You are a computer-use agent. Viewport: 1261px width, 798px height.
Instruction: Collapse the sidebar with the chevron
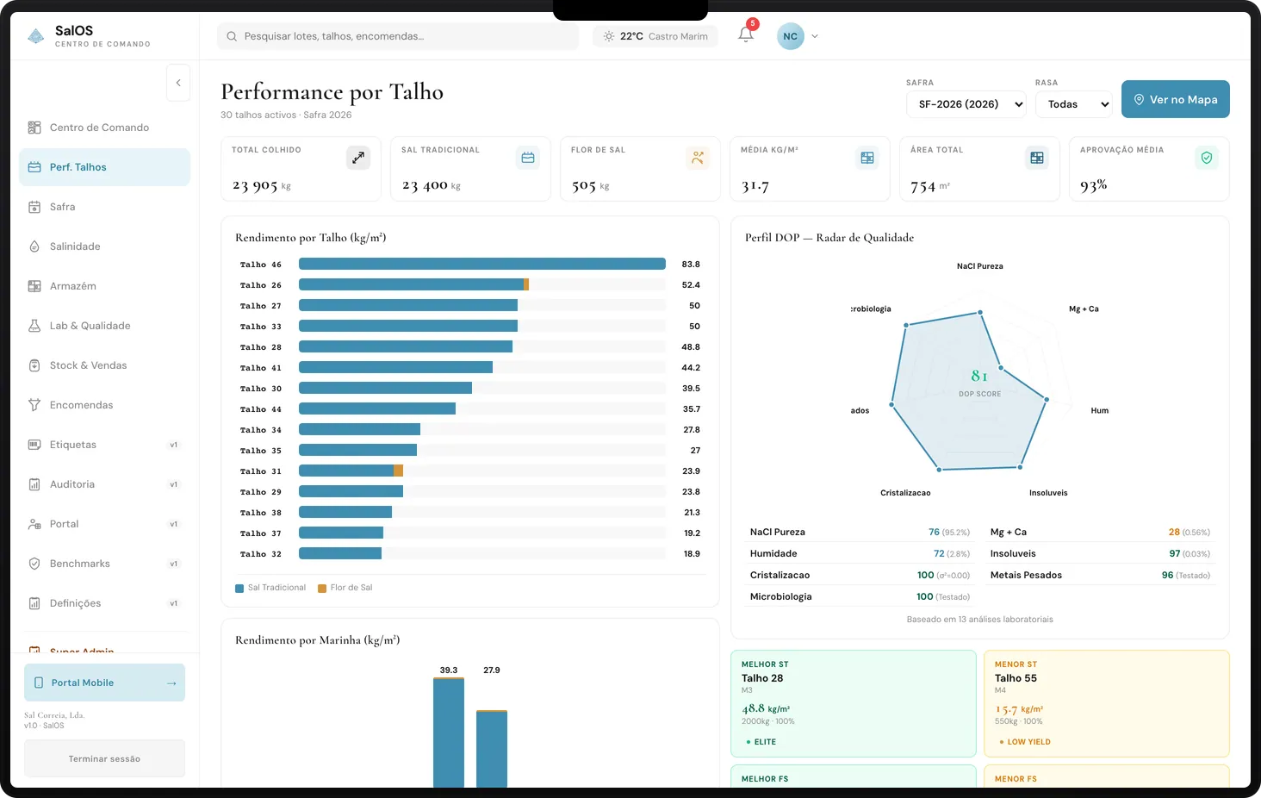click(x=178, y=82)
